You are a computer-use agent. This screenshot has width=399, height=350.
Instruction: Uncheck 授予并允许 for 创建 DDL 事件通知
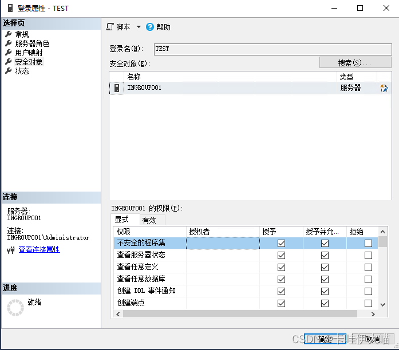pyautogui.click(x=325, y=291)
